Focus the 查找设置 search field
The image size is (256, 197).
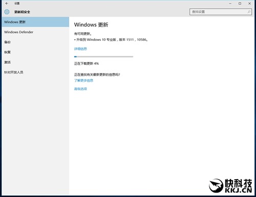tap(221, 12)
